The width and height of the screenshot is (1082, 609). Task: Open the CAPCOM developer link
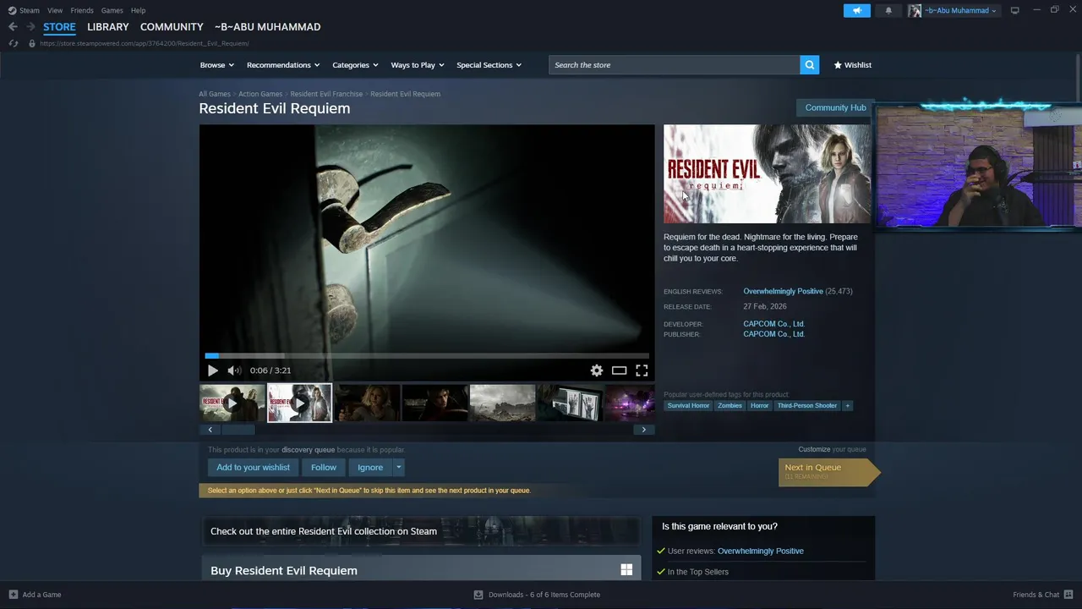click(773, 324)
